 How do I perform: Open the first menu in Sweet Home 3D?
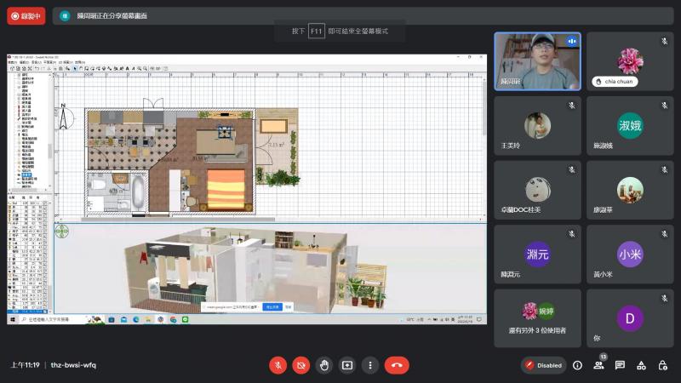(x=11, y=62)
